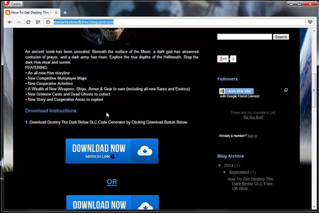Go forward with the browser forward arrow
319x213 pixels.
[19, 22]
